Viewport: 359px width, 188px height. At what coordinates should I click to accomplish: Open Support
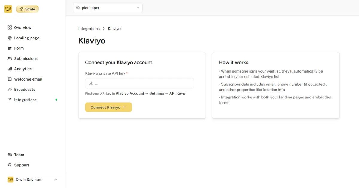(22, 165)
